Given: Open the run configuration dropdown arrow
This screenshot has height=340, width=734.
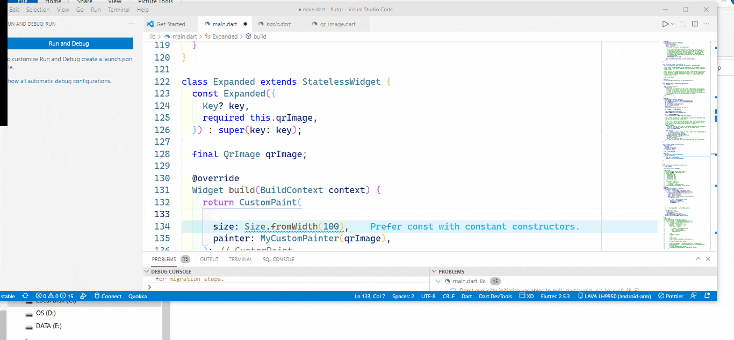Looking at the screenshot, I should (x=672, y=24).
